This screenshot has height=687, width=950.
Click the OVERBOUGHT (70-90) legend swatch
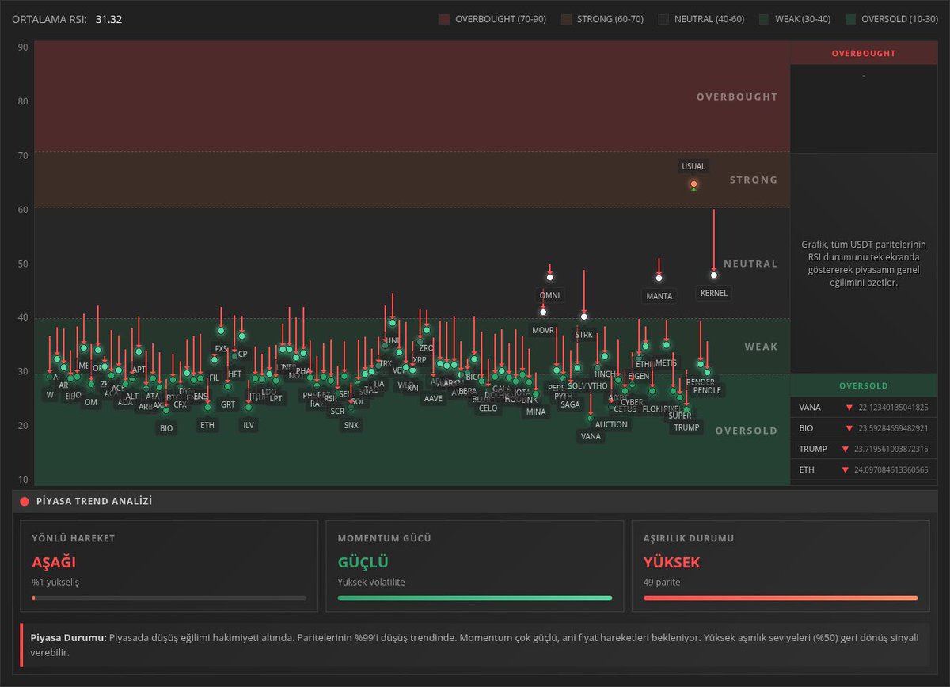[x=444, y=19]
